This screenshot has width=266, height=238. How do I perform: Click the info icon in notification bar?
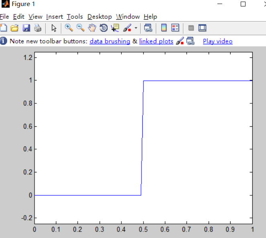3,41
